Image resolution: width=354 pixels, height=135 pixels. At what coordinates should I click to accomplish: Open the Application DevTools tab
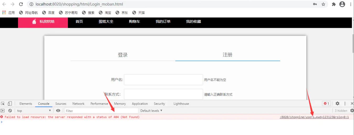(140, 104)
